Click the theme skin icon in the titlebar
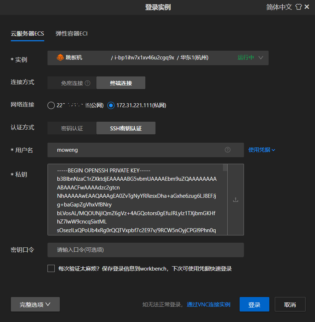 [298, 7]
